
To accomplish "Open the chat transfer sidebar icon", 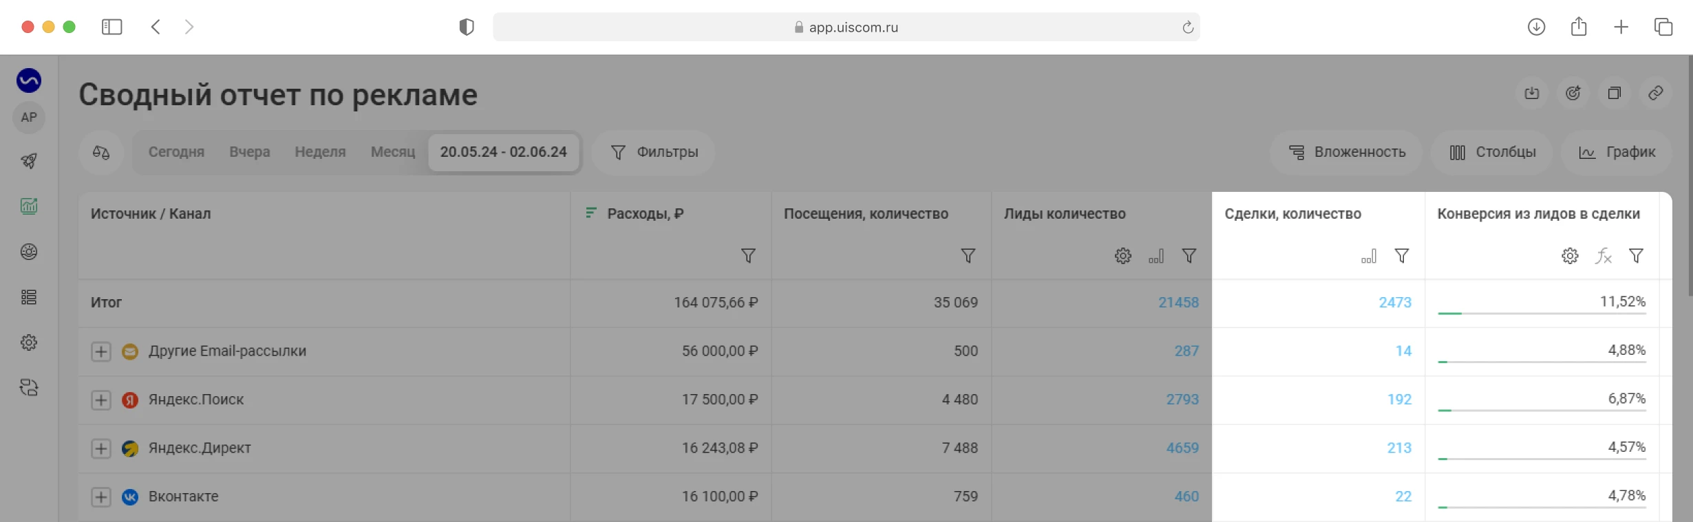I will (x=29, y=388).
